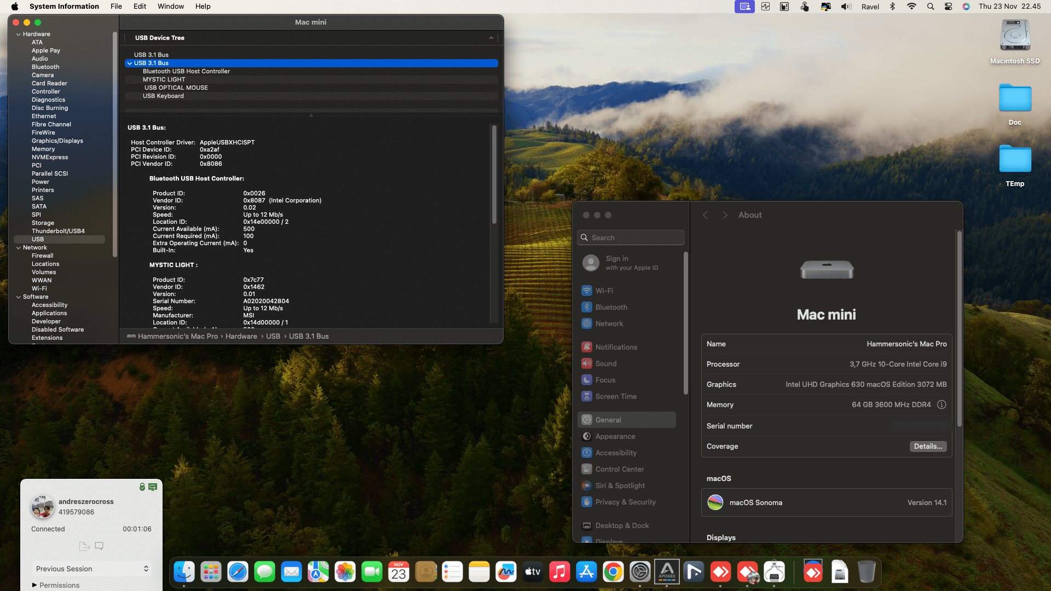Collapse the selected USB 3.1 Bus row
Viewport: 1051px width, 591px height.
pyautogui.click(x=130, y=63)
